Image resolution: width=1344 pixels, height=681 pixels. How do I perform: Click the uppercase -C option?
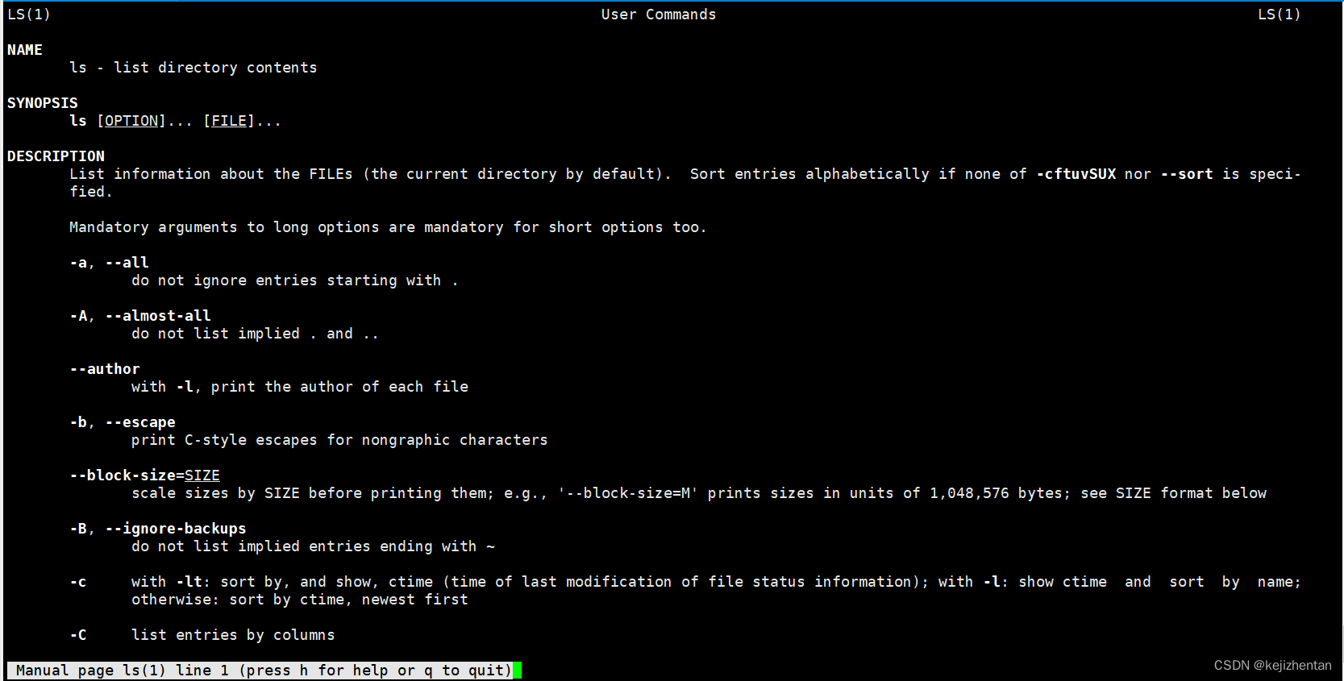(78, 635)
